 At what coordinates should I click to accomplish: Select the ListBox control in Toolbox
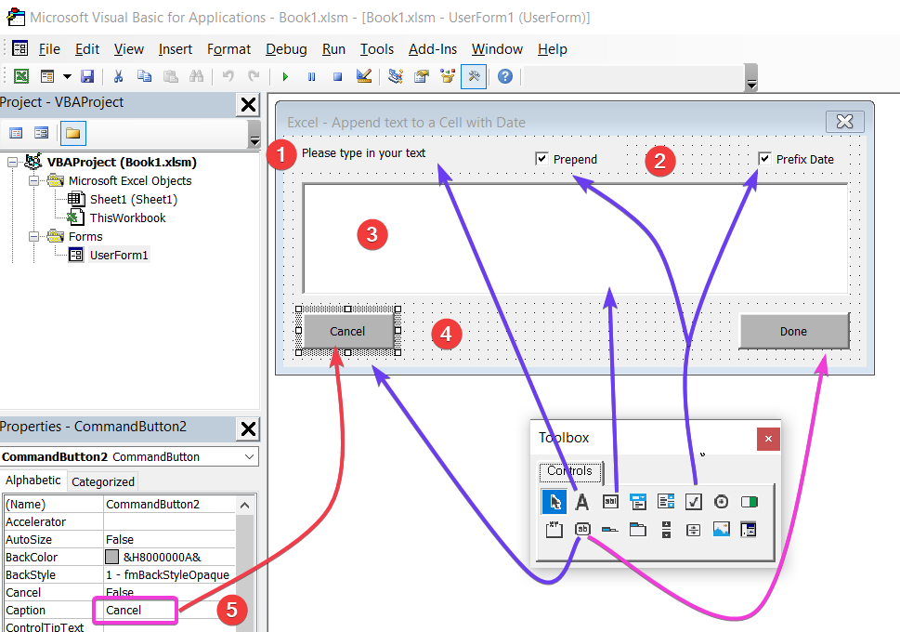[666, 502]
